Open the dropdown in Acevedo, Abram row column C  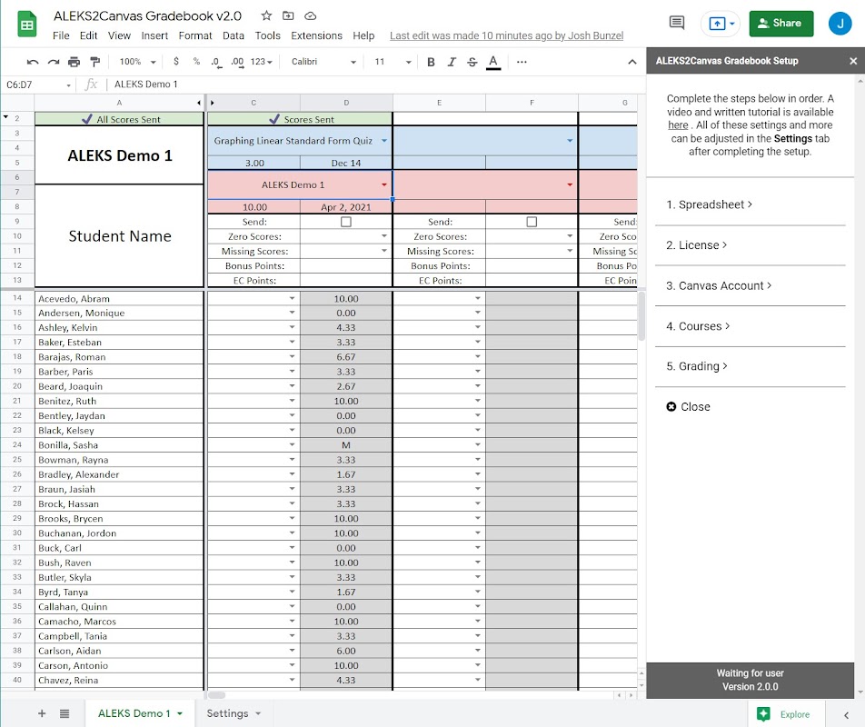292,298
